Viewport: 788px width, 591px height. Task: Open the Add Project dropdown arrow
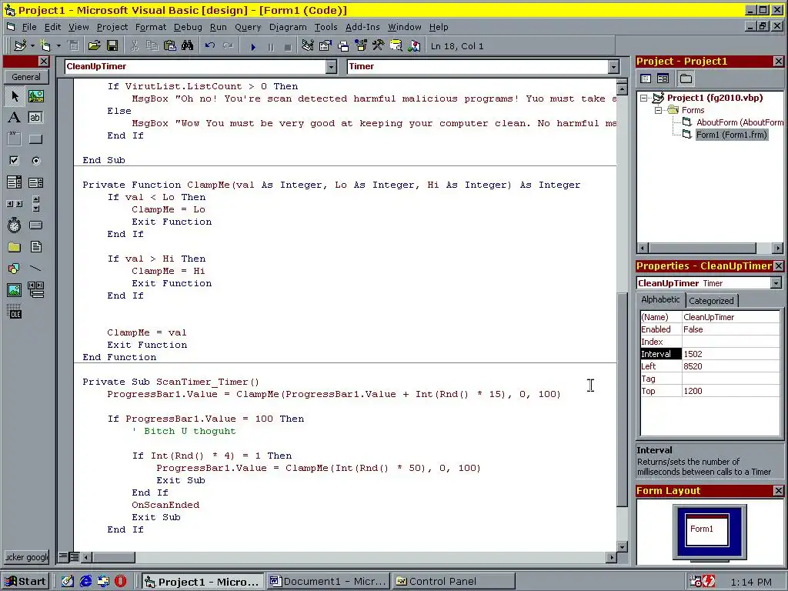click(32, 45)
